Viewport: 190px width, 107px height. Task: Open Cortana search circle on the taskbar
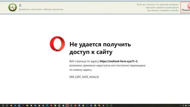pos(3,106)
